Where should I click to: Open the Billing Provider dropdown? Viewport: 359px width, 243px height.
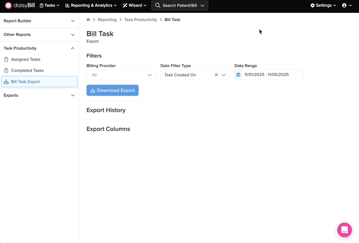[x=121, y=75]
